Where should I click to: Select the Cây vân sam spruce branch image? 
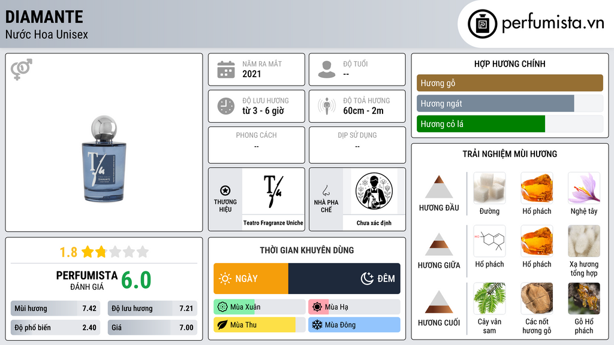coord(489,298)
